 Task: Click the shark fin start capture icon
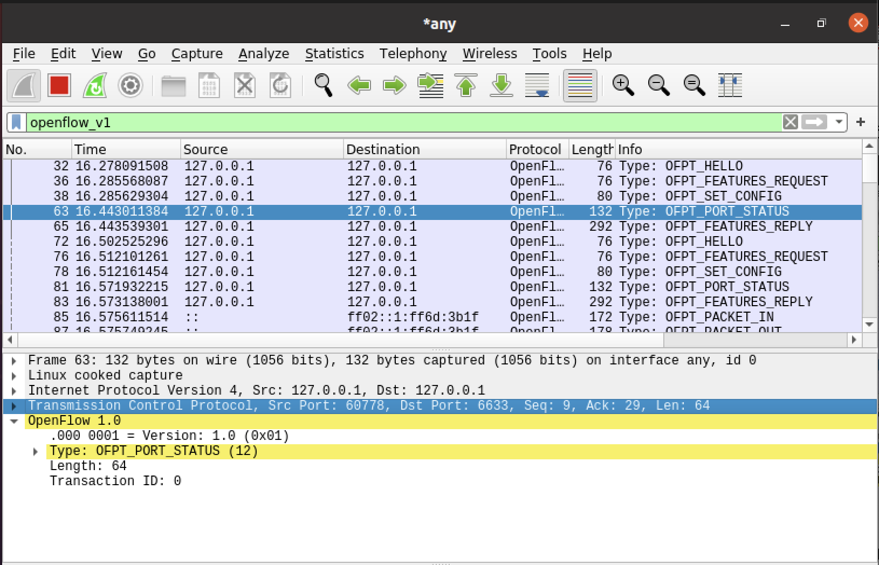coord(24,85)
